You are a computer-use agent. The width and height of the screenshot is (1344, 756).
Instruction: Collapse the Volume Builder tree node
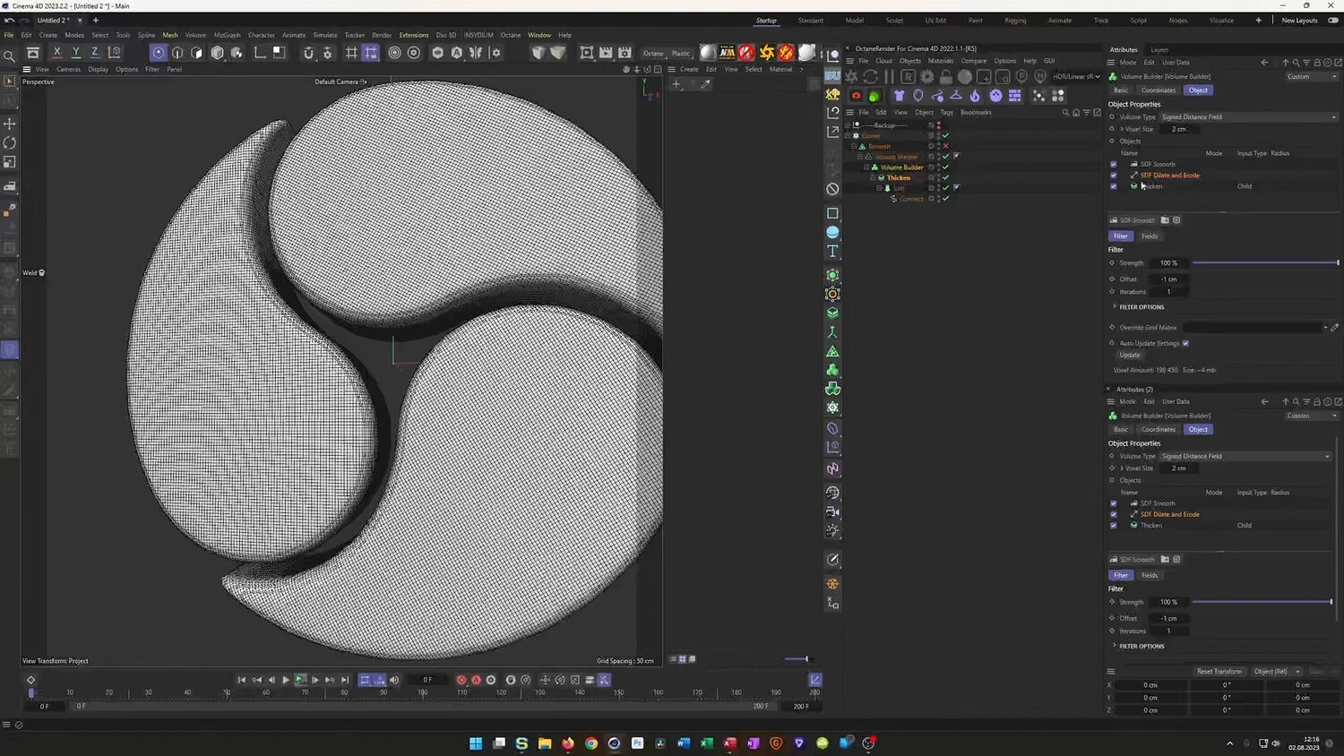pyautogui.click(x=866, y=168)
